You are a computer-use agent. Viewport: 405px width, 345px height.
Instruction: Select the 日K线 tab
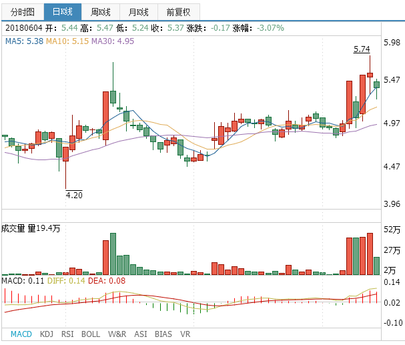(x=63, y=12)
